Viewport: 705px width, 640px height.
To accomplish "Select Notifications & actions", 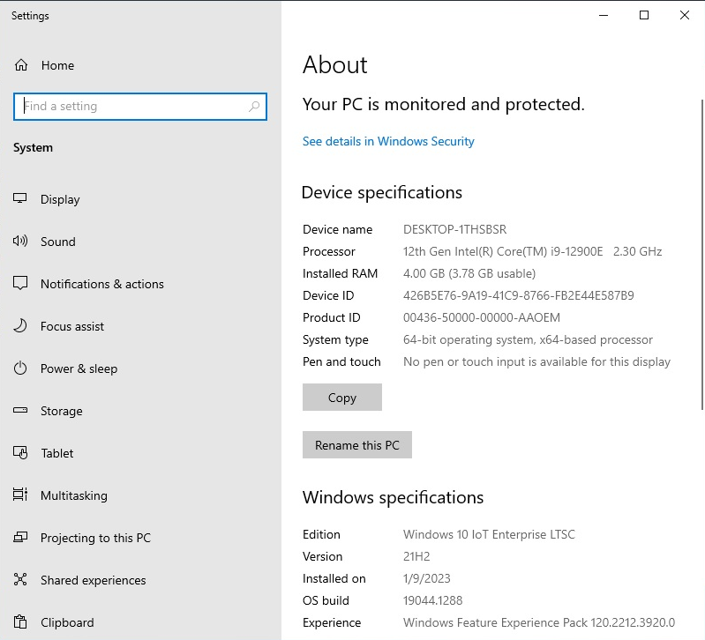I will tap(102, 284).
